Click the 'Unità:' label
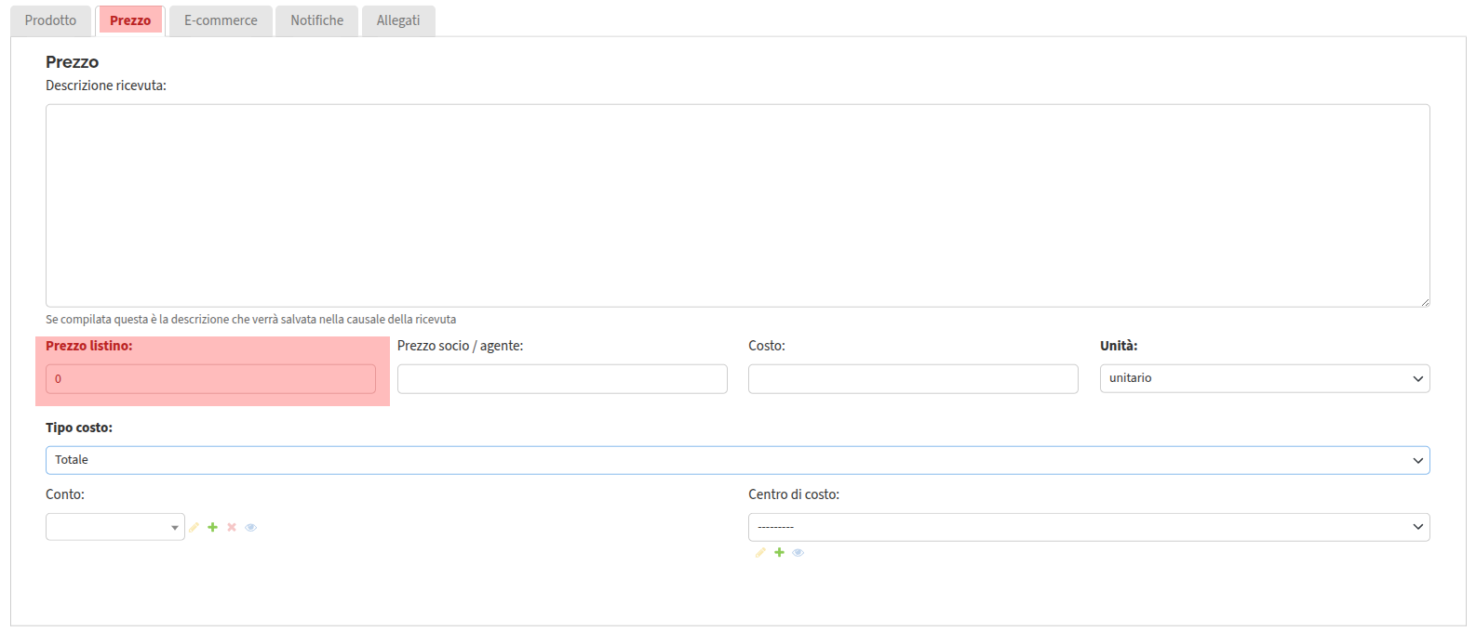Viewport: 1476px width, 632px height. [1119, 346]
